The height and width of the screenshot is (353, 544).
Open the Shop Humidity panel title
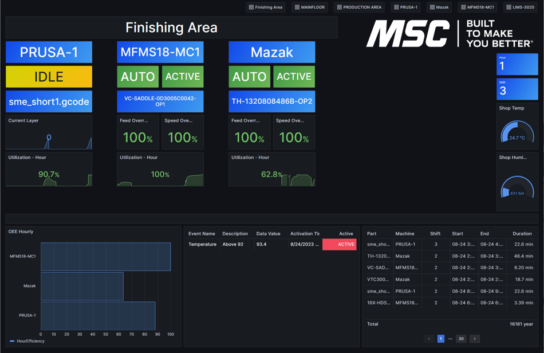point(513,157)
